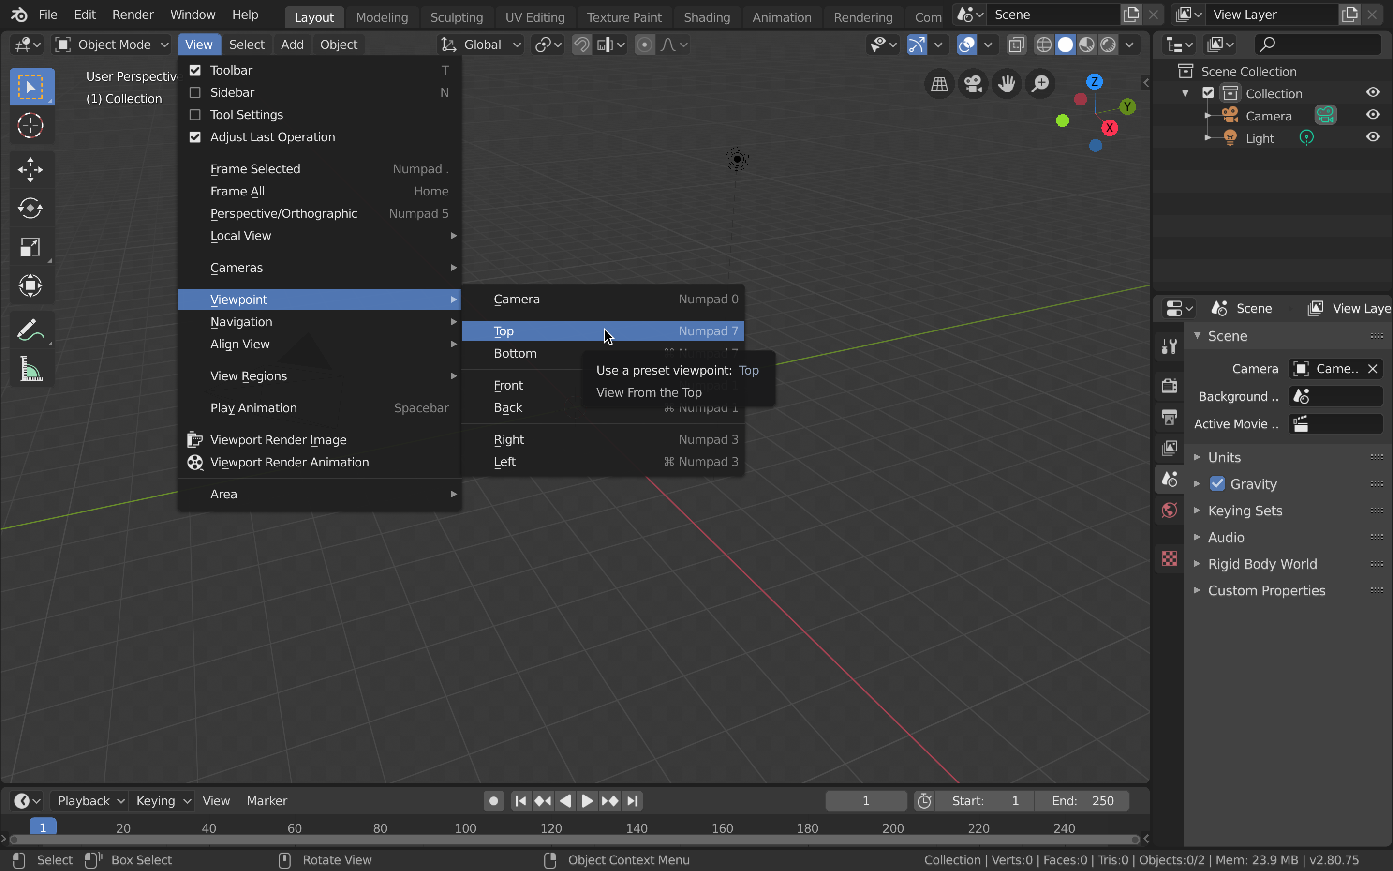This screenshot has height=871, width=1393.
Task: Uncheck Collection exclude checkbox in outliner
Action: point(1208,93)
